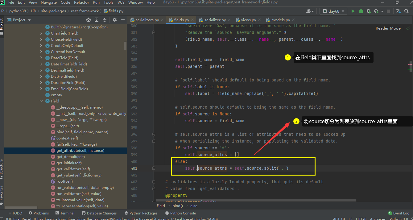
Task: Open the TODO tool window
Action: tap(14, 213)
